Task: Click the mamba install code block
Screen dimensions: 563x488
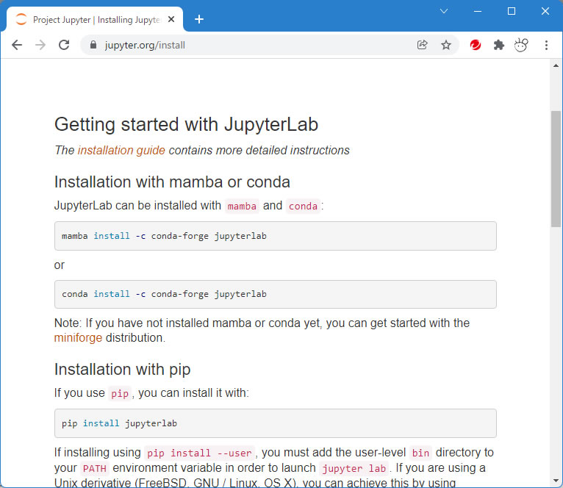Action: [x=275, y=236]
